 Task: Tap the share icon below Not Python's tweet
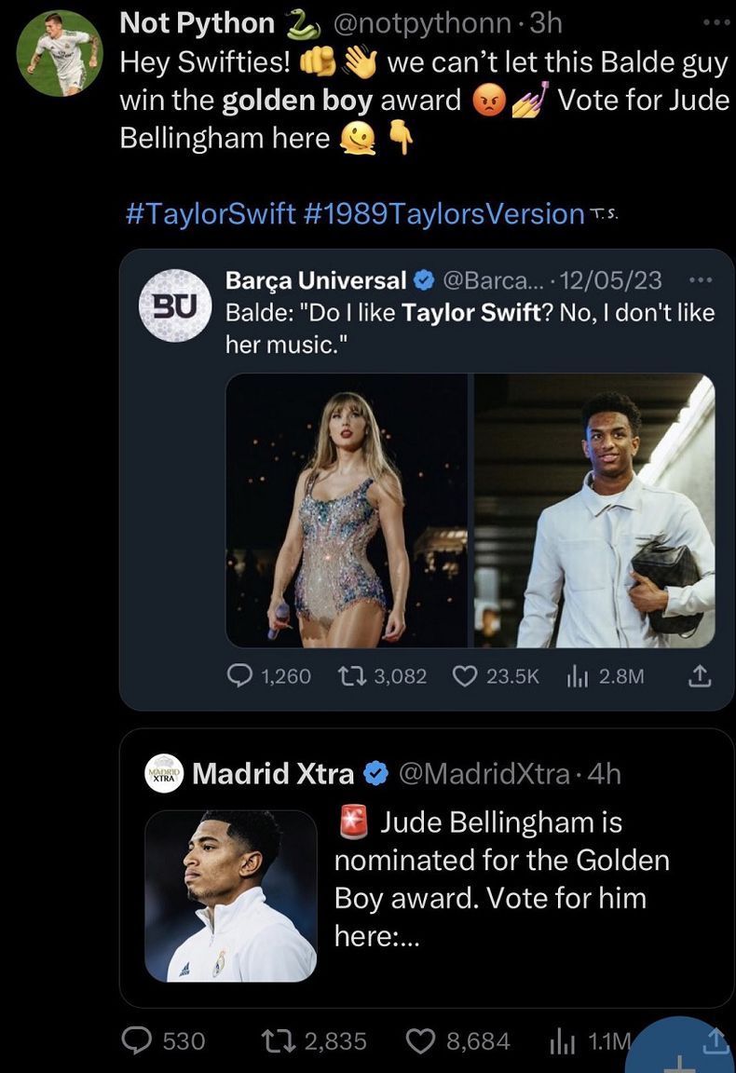[x=716, y=1041]
